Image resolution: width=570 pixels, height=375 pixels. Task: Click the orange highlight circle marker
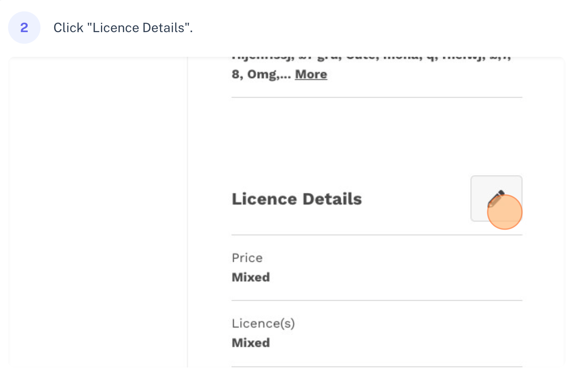(x=505, y=212)
